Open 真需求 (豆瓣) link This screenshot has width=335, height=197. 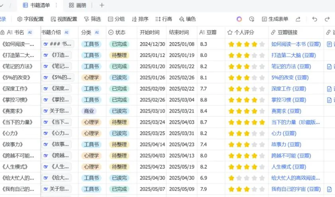point(286,111)
